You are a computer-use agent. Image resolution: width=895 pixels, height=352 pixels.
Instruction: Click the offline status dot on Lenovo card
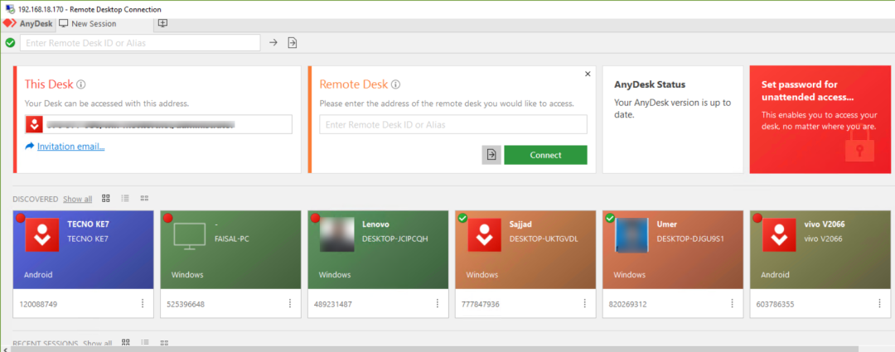coord(315,218)
